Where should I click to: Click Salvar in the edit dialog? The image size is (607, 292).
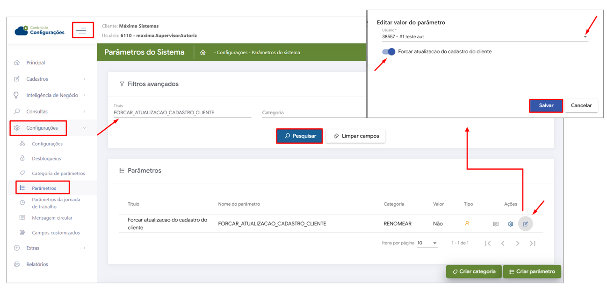click(546, 105)
